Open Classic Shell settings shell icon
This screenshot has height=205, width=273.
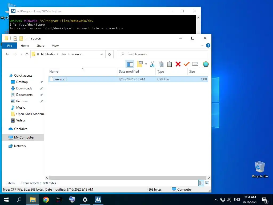click(x=206, y=64)
